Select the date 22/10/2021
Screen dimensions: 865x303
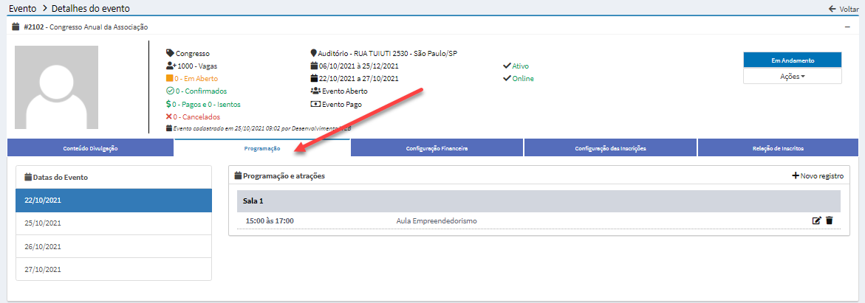(114, 200)
